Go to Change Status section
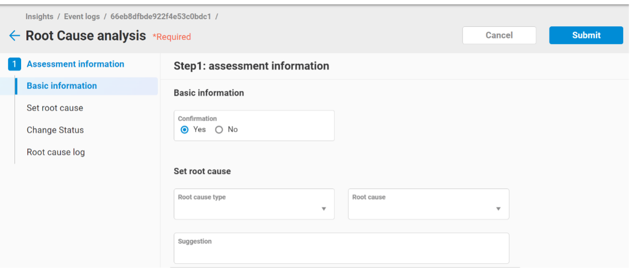Image resolution: width=630 pixels, height=270 pixels. pos(55,130)
